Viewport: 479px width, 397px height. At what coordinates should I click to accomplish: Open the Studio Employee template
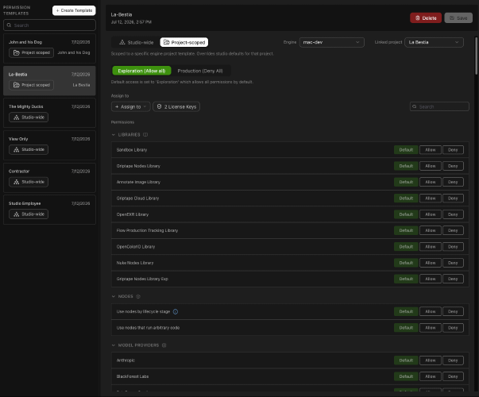pyautogui.click(x=49, y=210)
